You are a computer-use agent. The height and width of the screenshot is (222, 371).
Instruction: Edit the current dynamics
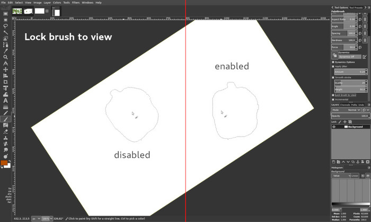point(365,57)
